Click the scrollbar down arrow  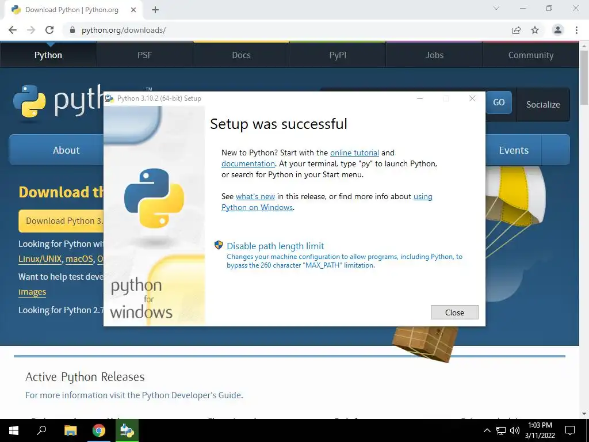584,414
